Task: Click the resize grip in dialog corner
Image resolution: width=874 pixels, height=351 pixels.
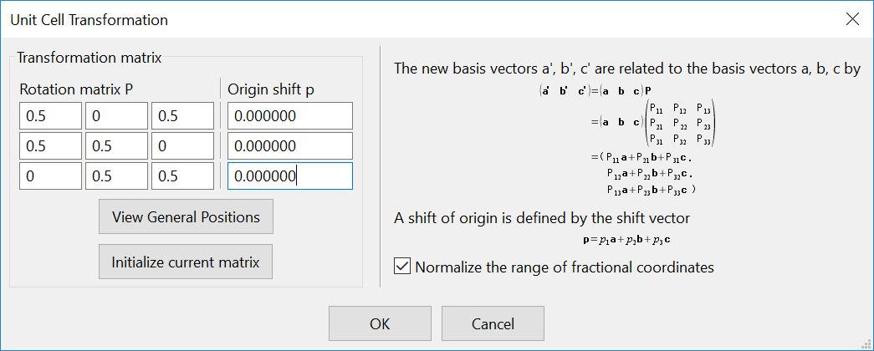Action: pos(867,344)
